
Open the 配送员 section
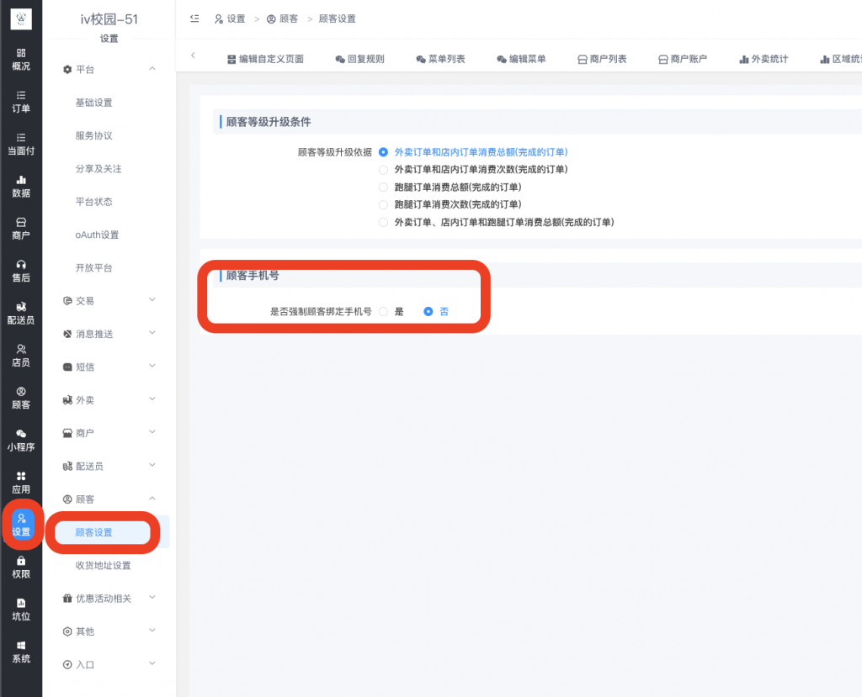(x=21, y=314)
